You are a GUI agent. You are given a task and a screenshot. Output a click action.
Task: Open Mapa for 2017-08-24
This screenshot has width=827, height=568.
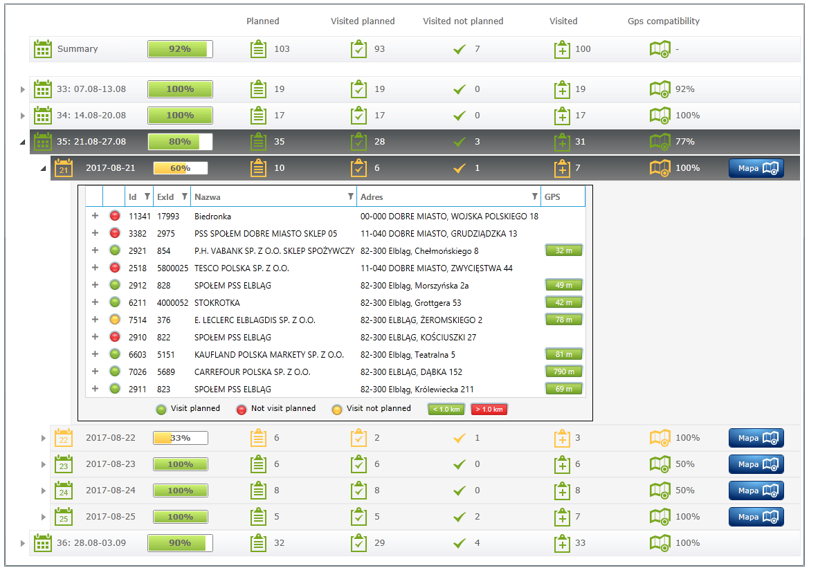coord(756,491)
